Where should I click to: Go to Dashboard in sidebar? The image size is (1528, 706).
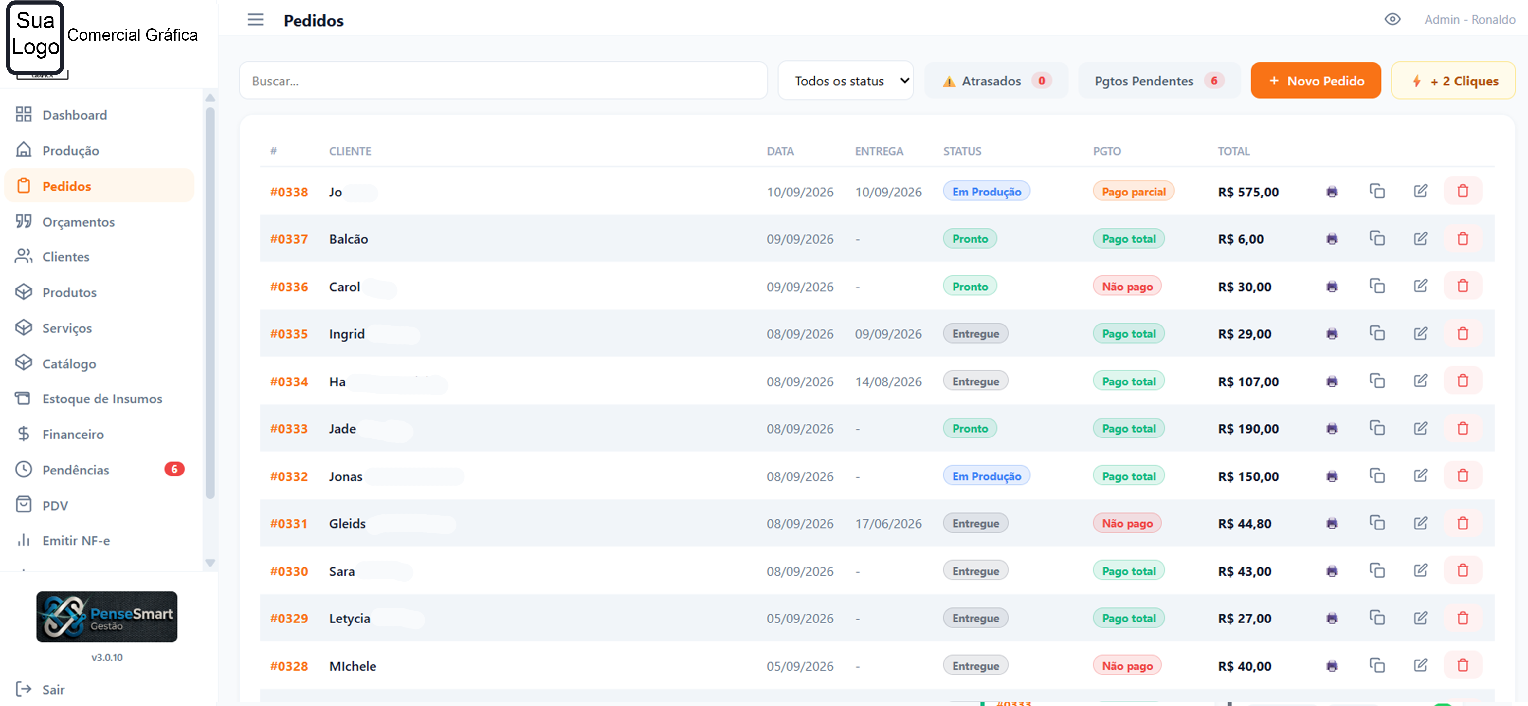[99, 115]
